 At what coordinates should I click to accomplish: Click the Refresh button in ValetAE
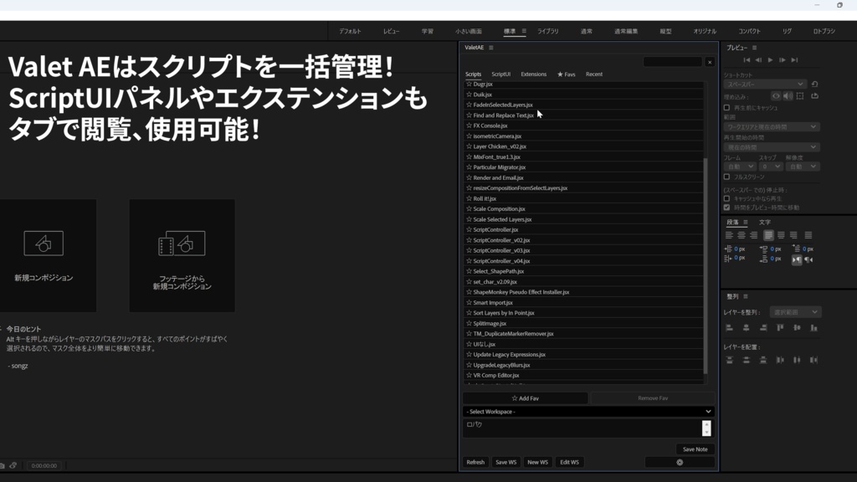coord(475,461)
